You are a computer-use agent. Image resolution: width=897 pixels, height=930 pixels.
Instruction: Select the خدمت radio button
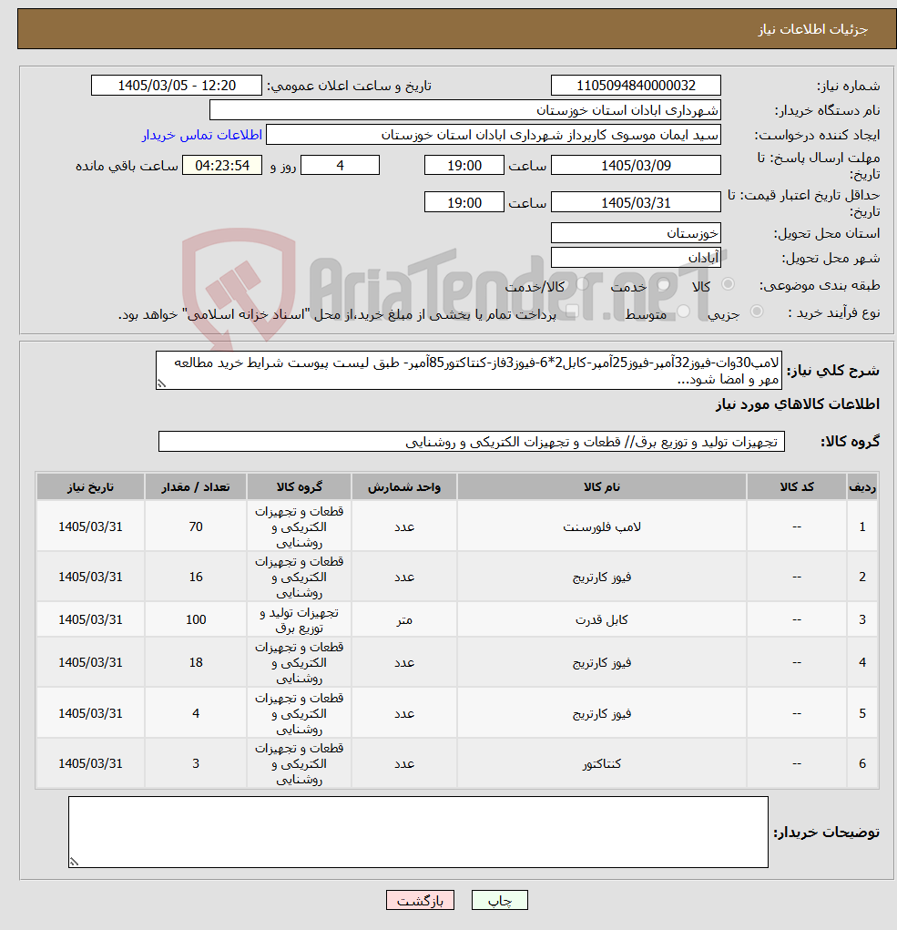point(663,285)
